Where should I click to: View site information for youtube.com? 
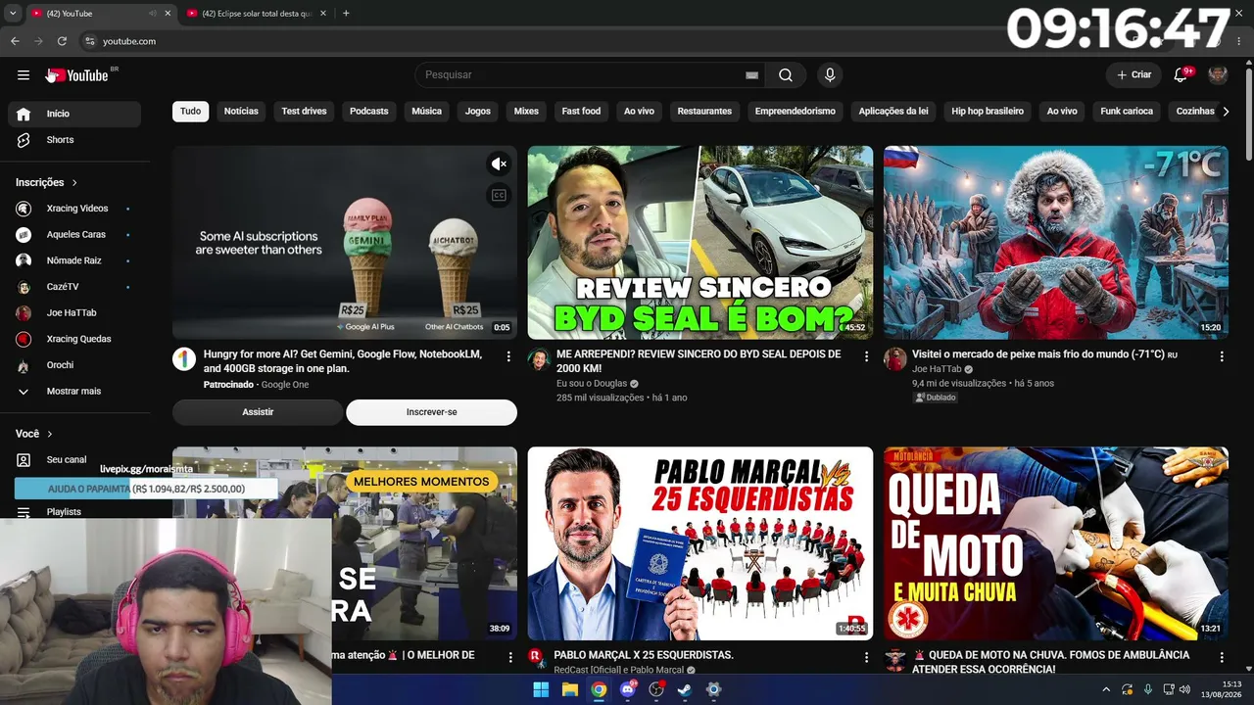click(89, 41)
